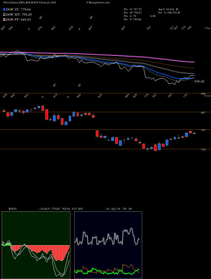The image size is (211, 279).
Task: Click the magenta DOW PT legend swatch
Action: click(4, 19)
